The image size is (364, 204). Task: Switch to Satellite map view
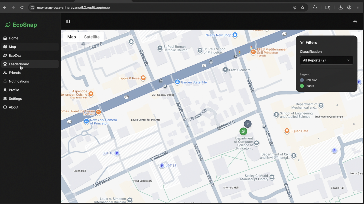(92, 37)
